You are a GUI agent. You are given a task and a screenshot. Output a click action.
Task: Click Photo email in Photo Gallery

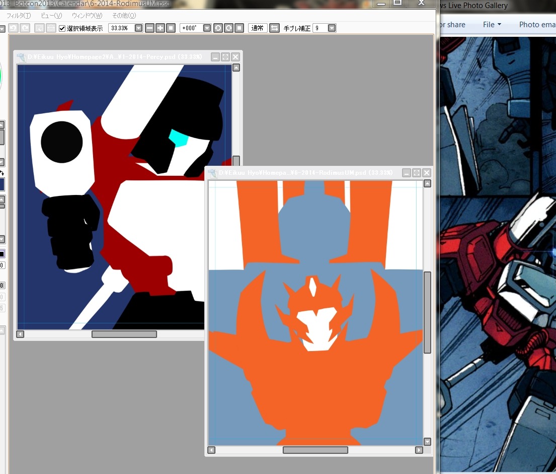[537, 25]
